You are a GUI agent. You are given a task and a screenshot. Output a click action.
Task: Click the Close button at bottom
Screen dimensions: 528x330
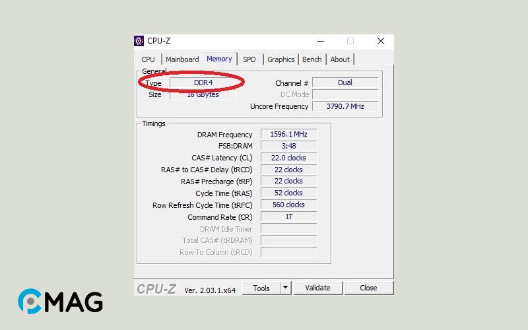368,288
